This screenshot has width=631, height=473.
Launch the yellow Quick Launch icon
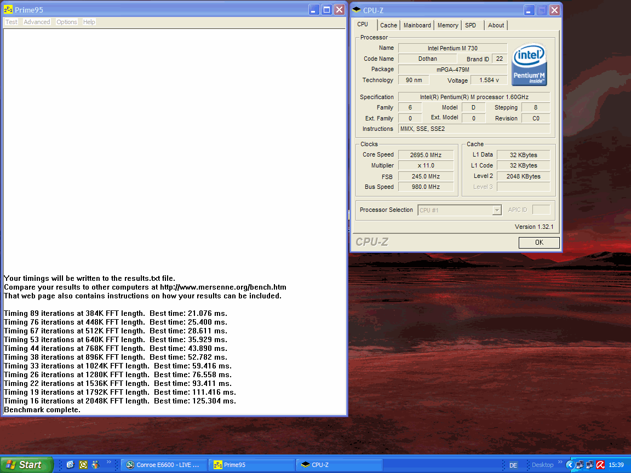pos(83,465)
